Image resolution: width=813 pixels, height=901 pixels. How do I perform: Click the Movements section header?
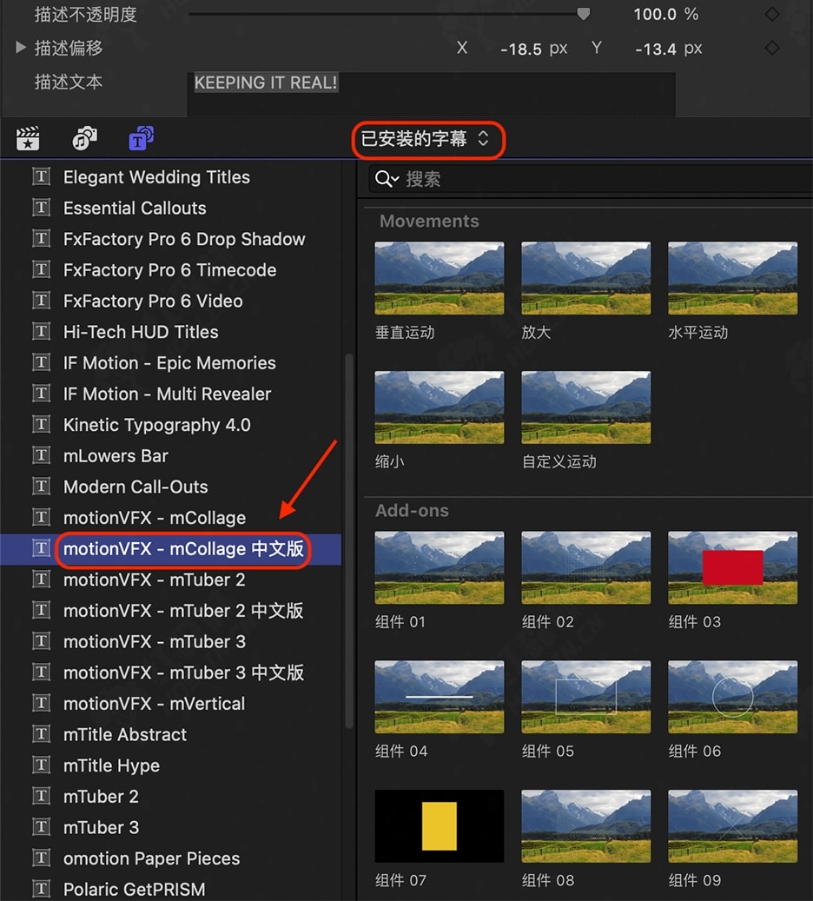(x=429, y=222)
